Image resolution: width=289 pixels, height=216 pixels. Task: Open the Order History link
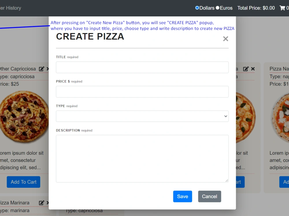click(10, 8)
